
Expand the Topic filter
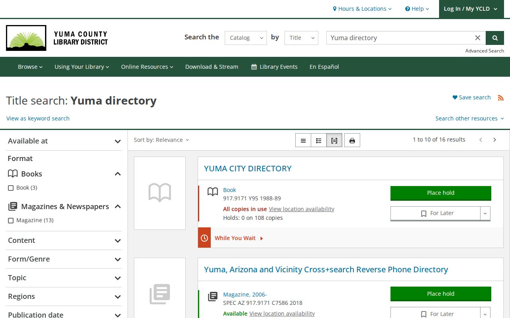(64, 278)
